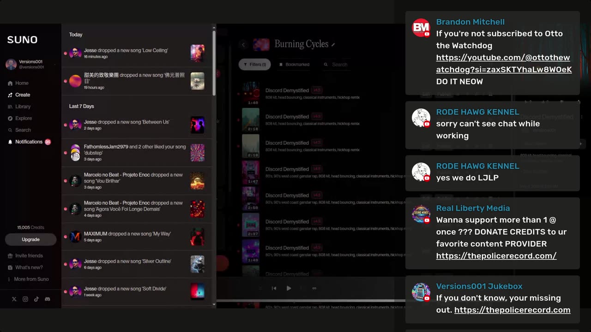Click the MAXIMUM user avatar

click(x=75, y=237)
